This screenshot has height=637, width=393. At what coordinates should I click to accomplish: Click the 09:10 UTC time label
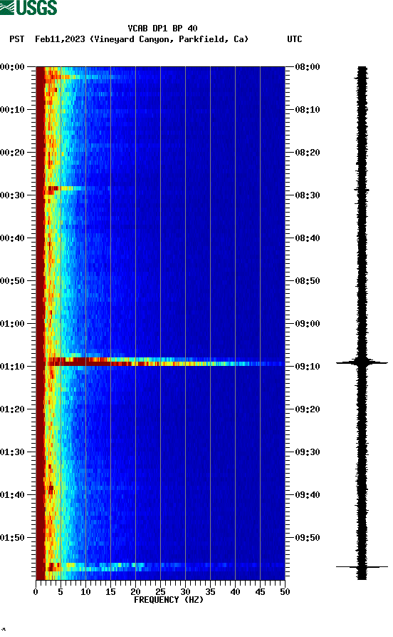[x=308, y=367]
